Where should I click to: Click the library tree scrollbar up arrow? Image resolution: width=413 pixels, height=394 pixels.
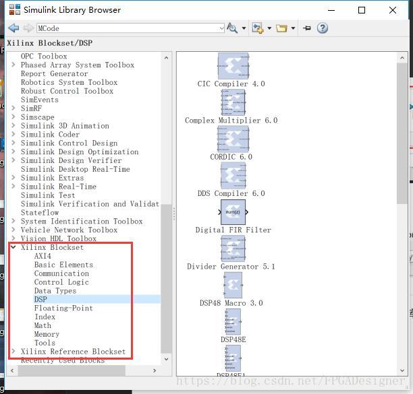pyautogui.click(x=166, y=57)
